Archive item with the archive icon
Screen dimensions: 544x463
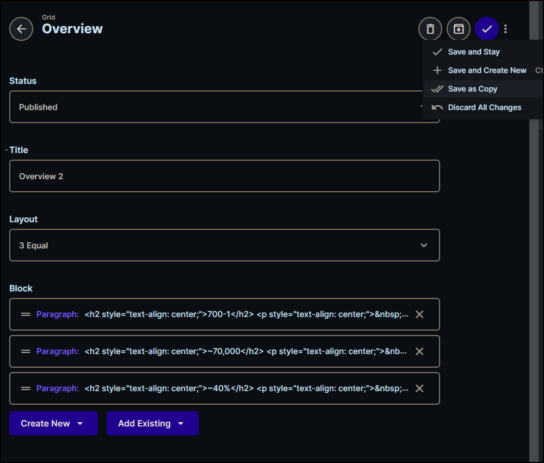tap(458, 29)
